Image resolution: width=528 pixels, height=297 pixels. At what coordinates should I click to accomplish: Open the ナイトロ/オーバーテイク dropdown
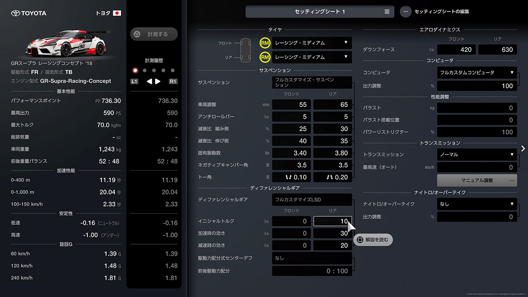coord(476,204)
